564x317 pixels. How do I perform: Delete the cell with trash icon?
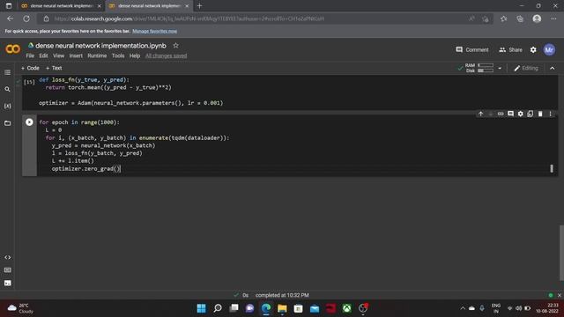pos(540,114)
